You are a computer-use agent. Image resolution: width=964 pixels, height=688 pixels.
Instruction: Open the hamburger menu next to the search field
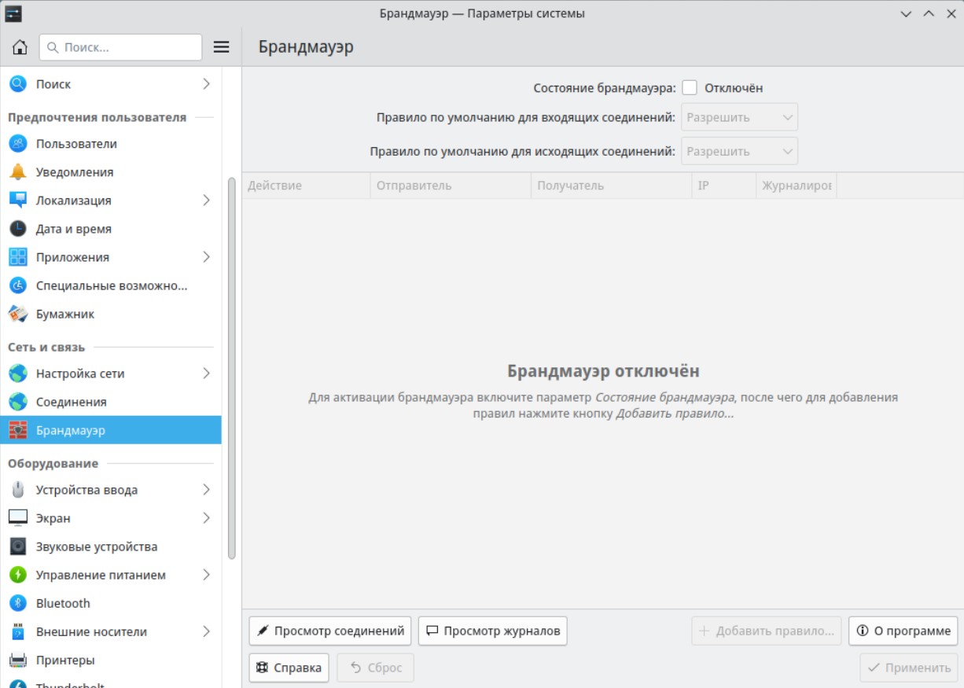tap(222, 47)
